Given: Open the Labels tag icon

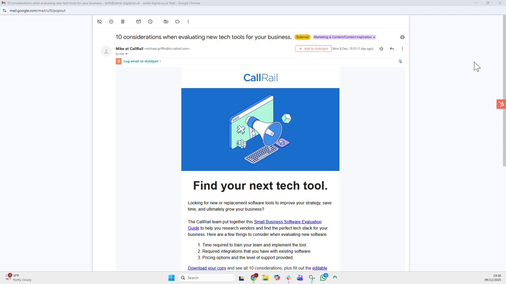Looking at the screenshot, I should (177, 22).
